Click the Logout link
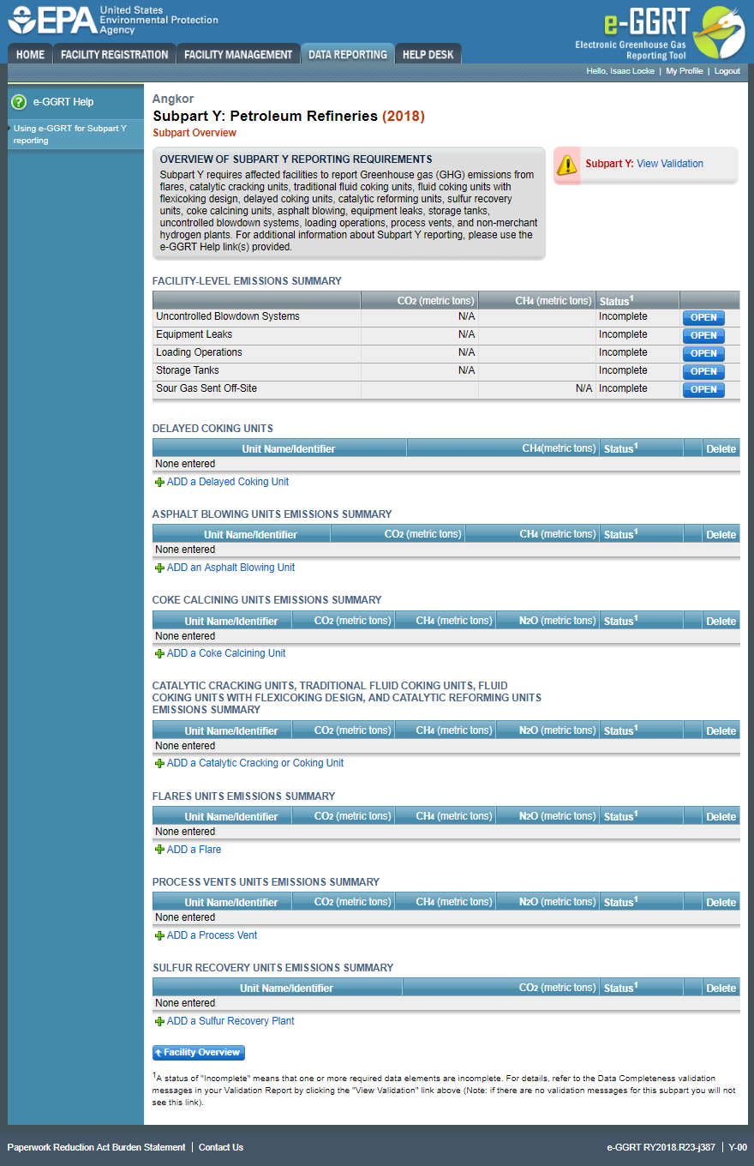This screenshot has width=754, height=1166. (x=727, y=71)
